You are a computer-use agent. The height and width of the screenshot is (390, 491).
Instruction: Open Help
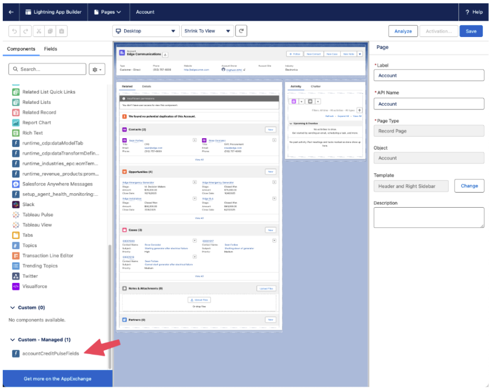click(474, 12)
